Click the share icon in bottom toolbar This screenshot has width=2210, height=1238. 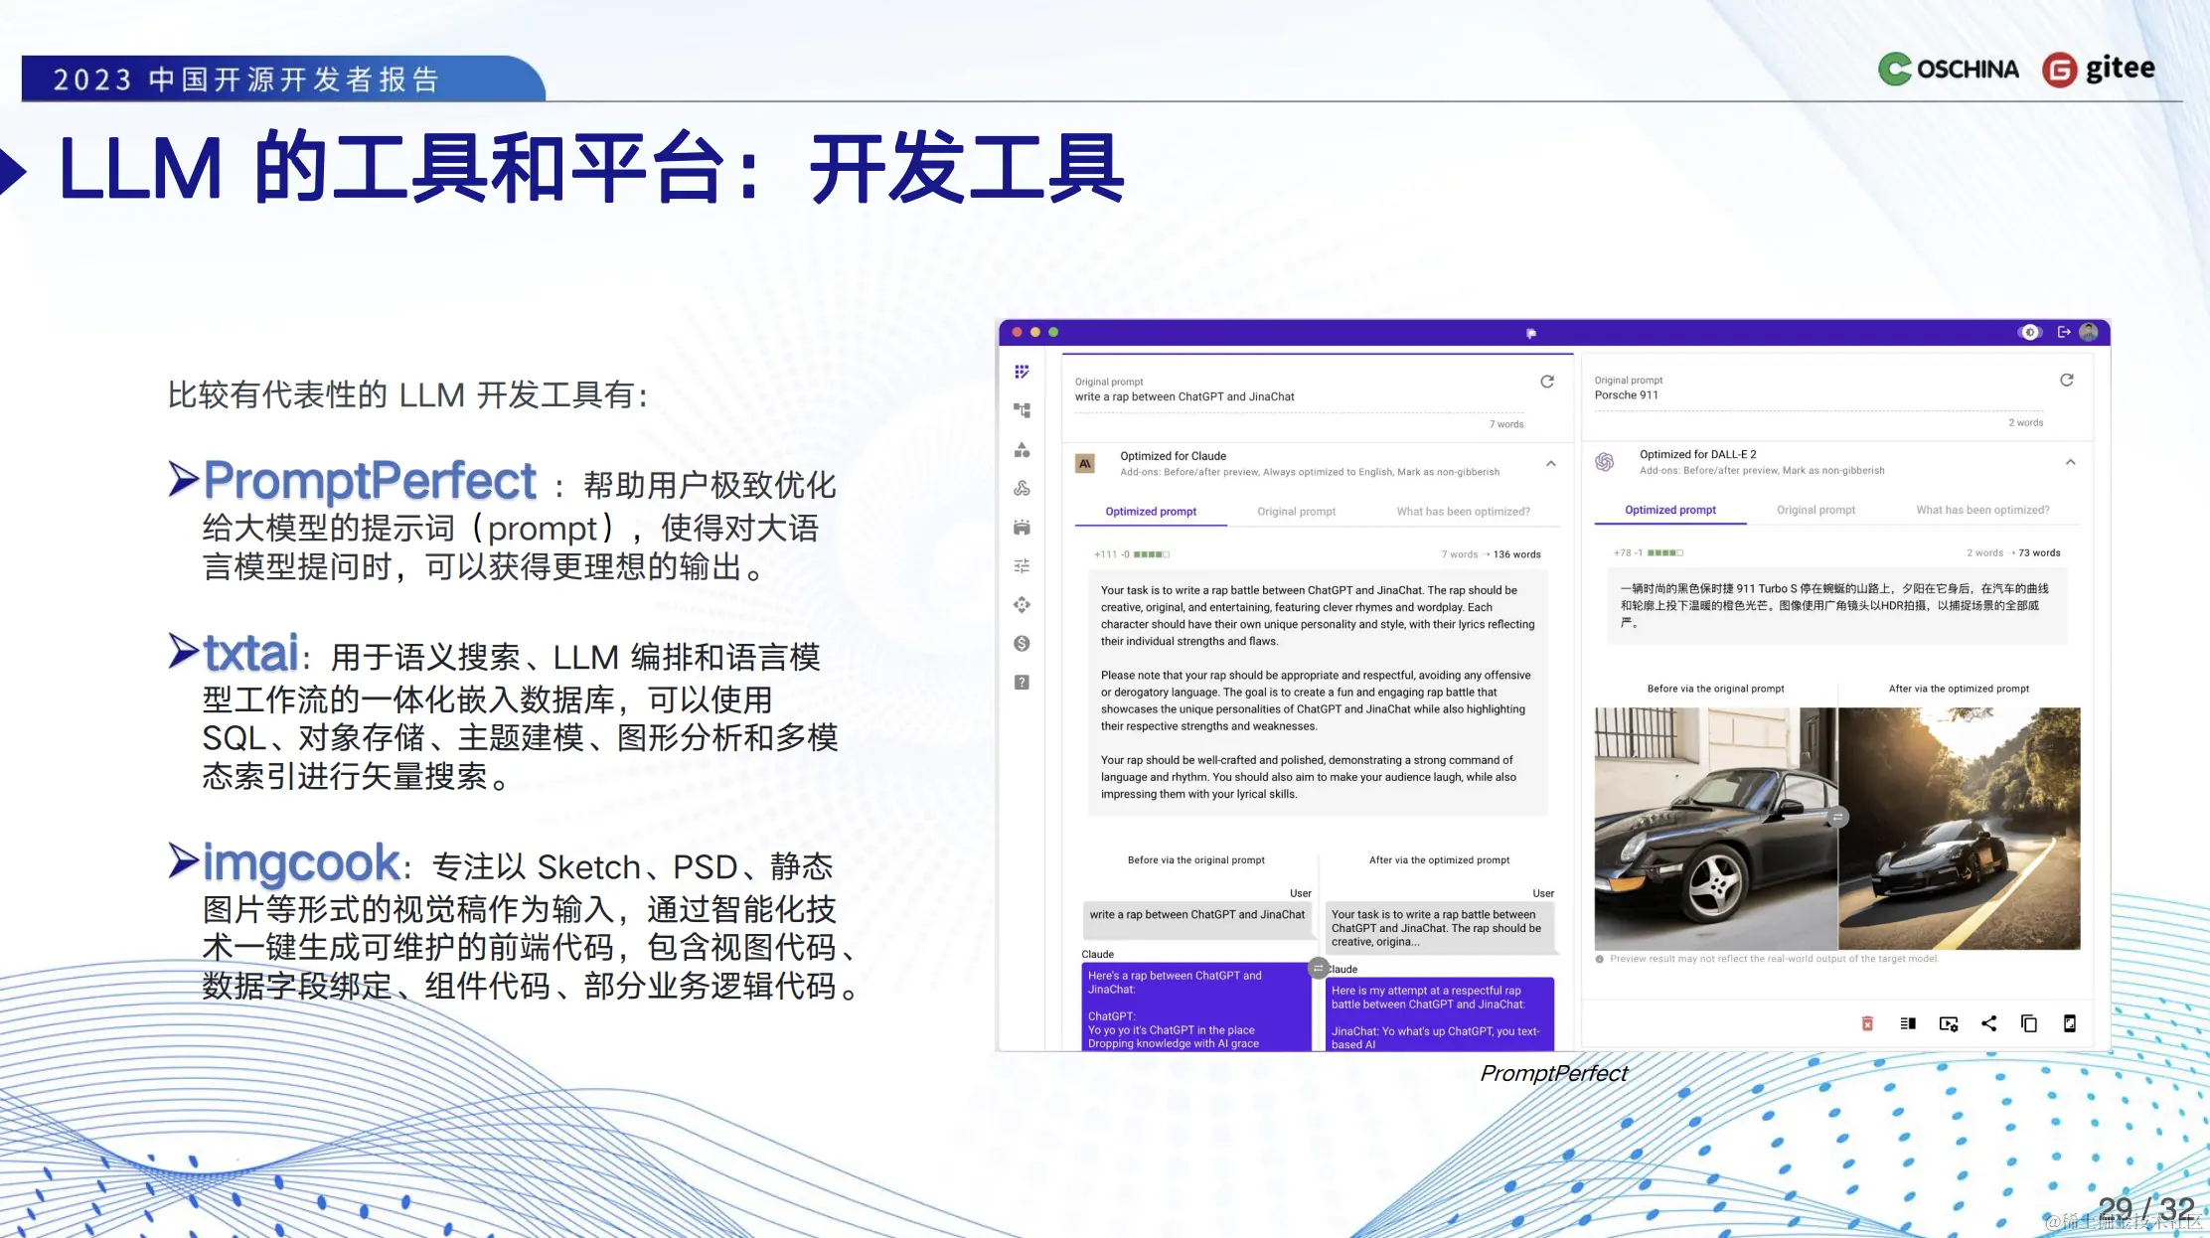[1988, 1023]
